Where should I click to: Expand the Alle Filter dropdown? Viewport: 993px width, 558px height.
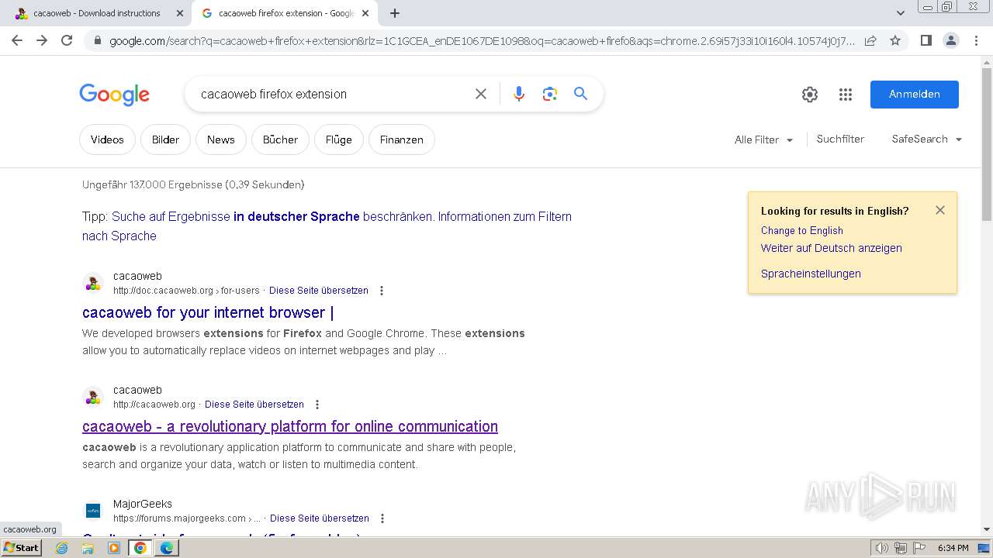[x=763, y=139]
